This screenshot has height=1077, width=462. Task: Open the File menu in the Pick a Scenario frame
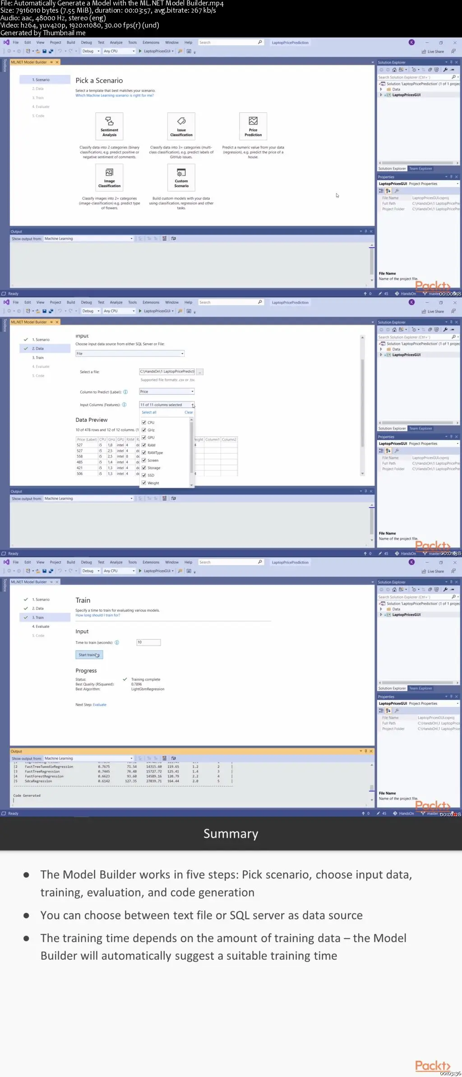16,42
